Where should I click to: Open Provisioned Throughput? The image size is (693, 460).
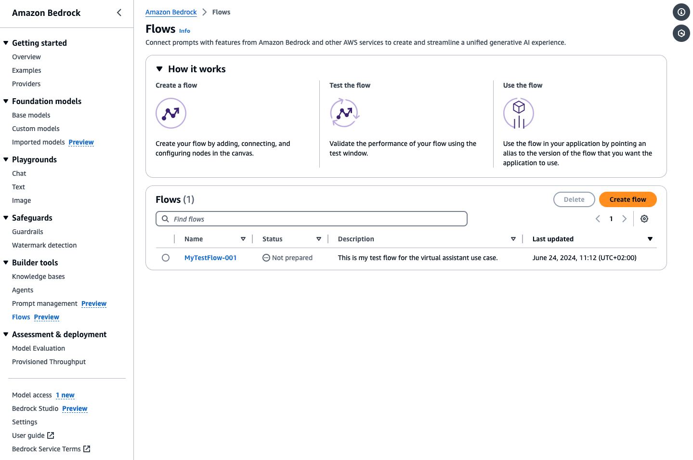coord(49,362)
